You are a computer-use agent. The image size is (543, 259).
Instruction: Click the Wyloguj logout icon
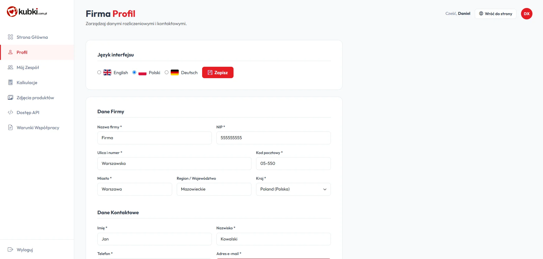(11, 250)
